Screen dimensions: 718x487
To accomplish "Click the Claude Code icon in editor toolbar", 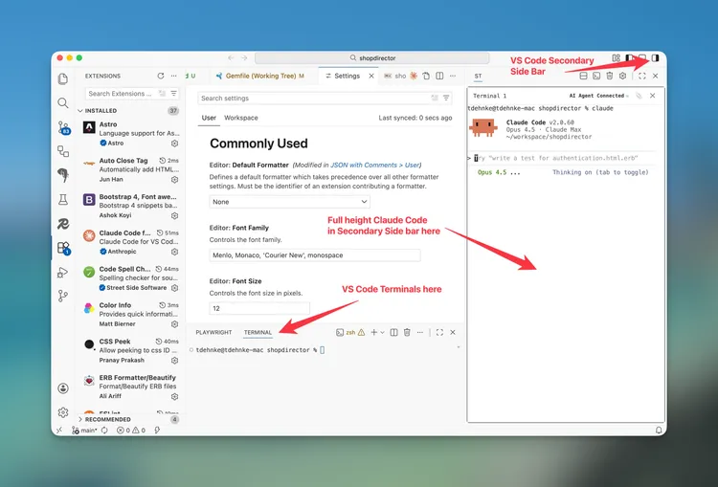I will click(414, 76).
